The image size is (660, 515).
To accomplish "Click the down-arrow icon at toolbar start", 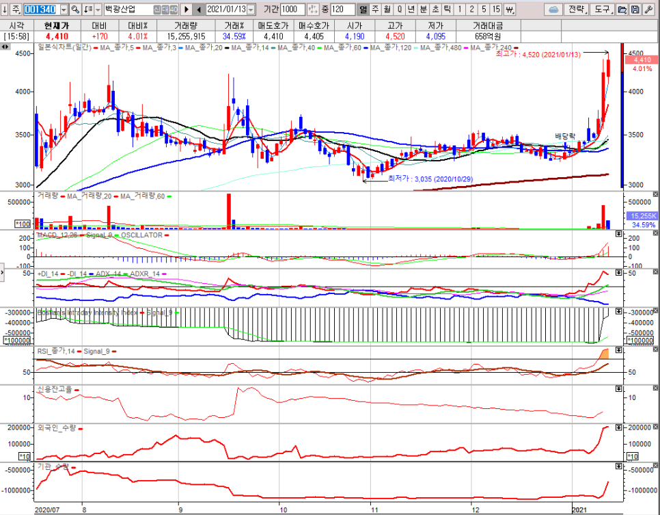I will 5,9.
